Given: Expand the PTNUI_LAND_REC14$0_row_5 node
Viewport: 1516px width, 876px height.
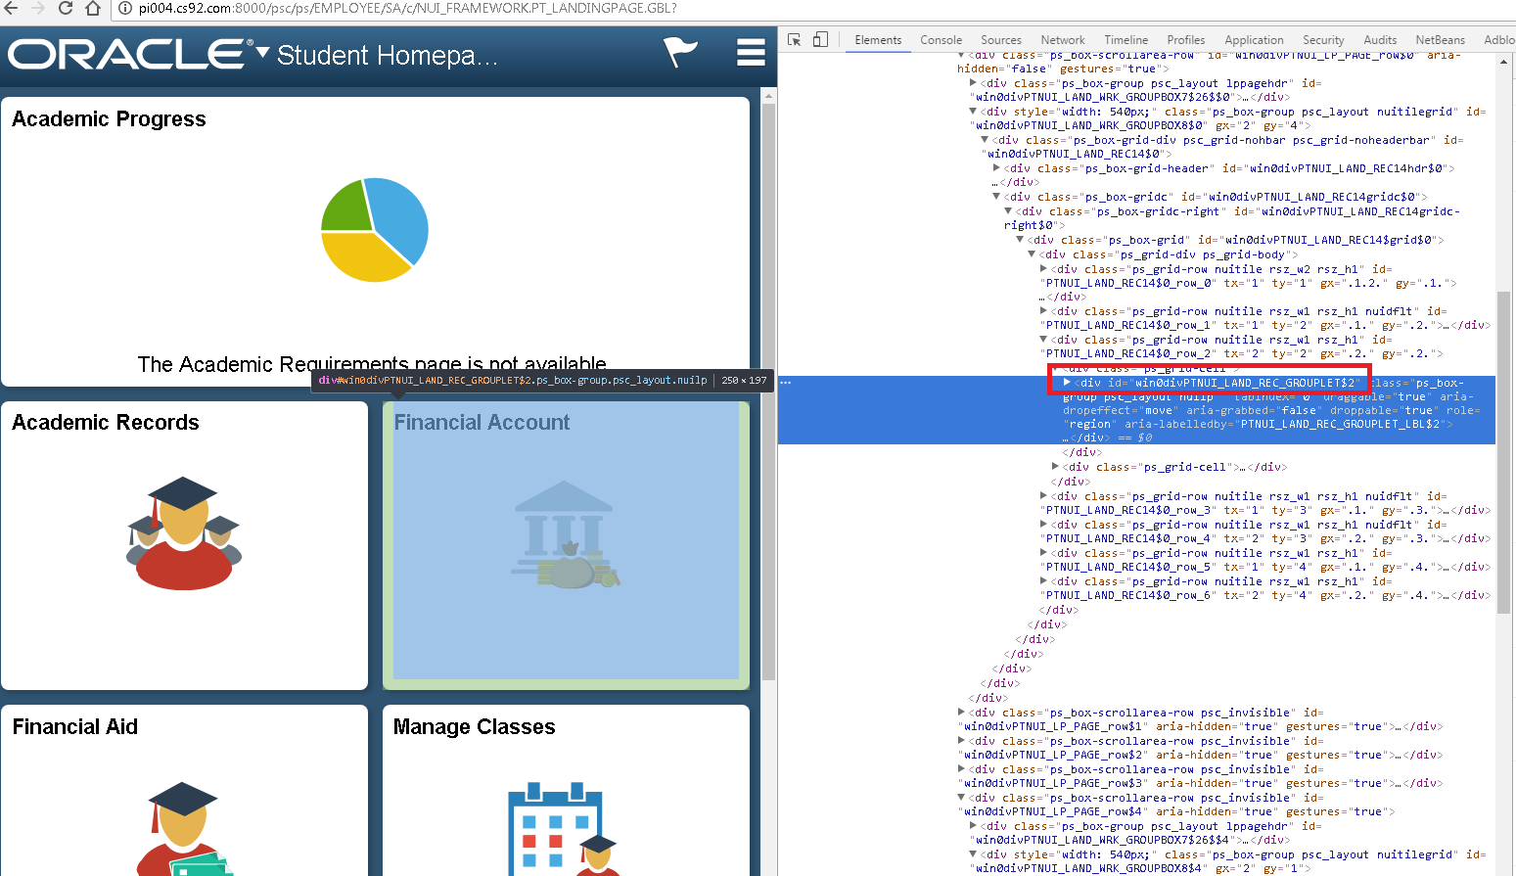Looking at the screenshot, I should [x=1043, y=553].
